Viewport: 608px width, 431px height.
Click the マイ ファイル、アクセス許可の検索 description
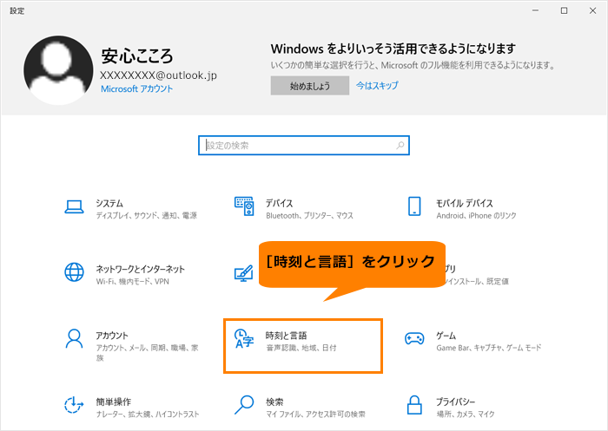[315, 414]
